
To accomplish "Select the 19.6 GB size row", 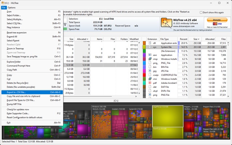I will pos(101,61).
